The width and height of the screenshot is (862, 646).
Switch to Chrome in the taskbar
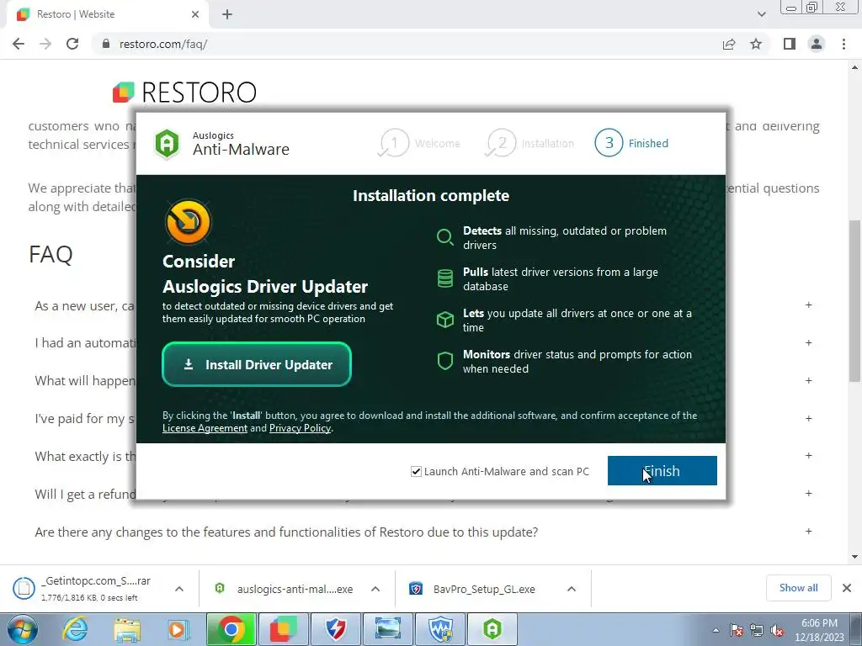231,629
